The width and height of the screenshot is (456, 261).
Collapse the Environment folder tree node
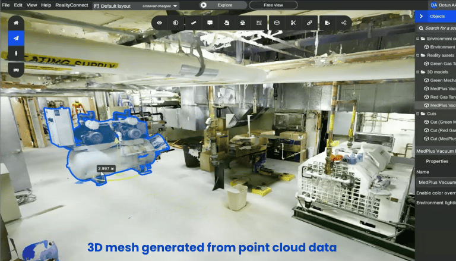(418, 39)
